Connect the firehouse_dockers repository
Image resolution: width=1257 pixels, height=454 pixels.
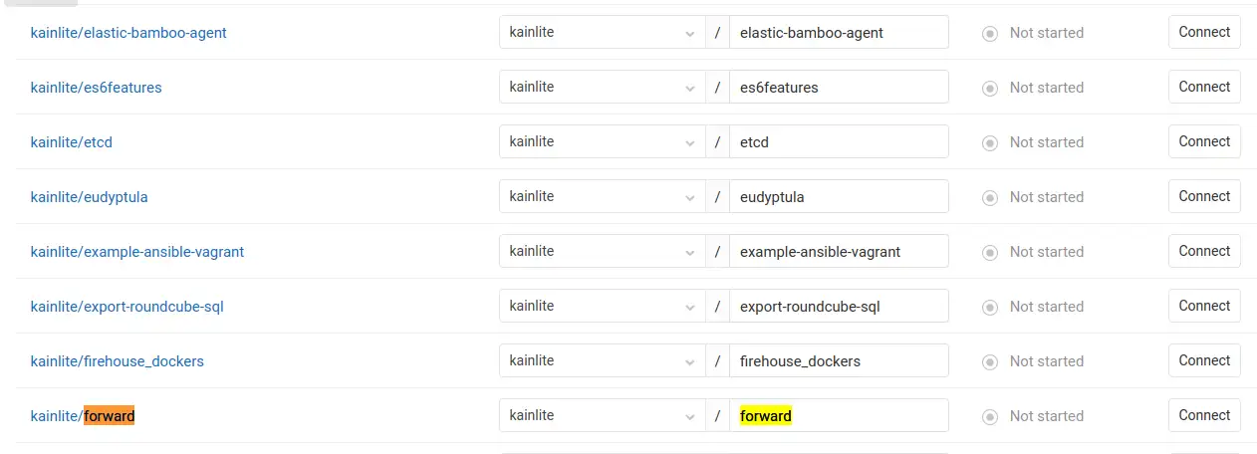click(x=1204, y=360)
